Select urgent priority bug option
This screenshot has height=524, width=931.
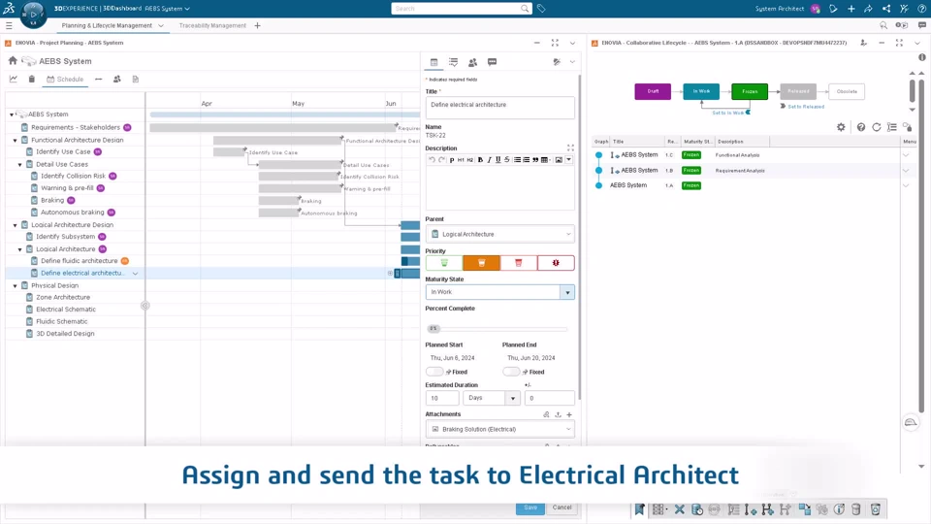[x=556, y=263]
